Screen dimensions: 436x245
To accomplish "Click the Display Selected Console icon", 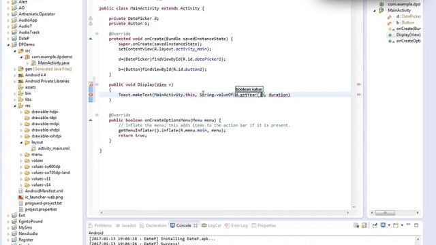I will click(383, 225).
